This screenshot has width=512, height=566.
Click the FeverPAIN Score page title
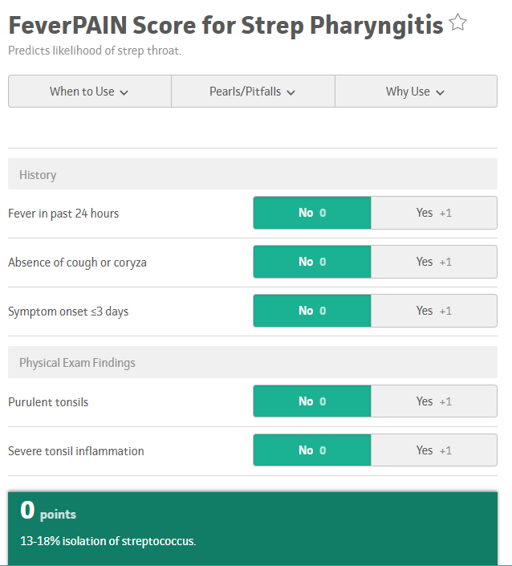[x=225, y=25]
